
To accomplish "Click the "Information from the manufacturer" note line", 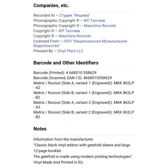I will pyautogui.click(x=64, y=139).
